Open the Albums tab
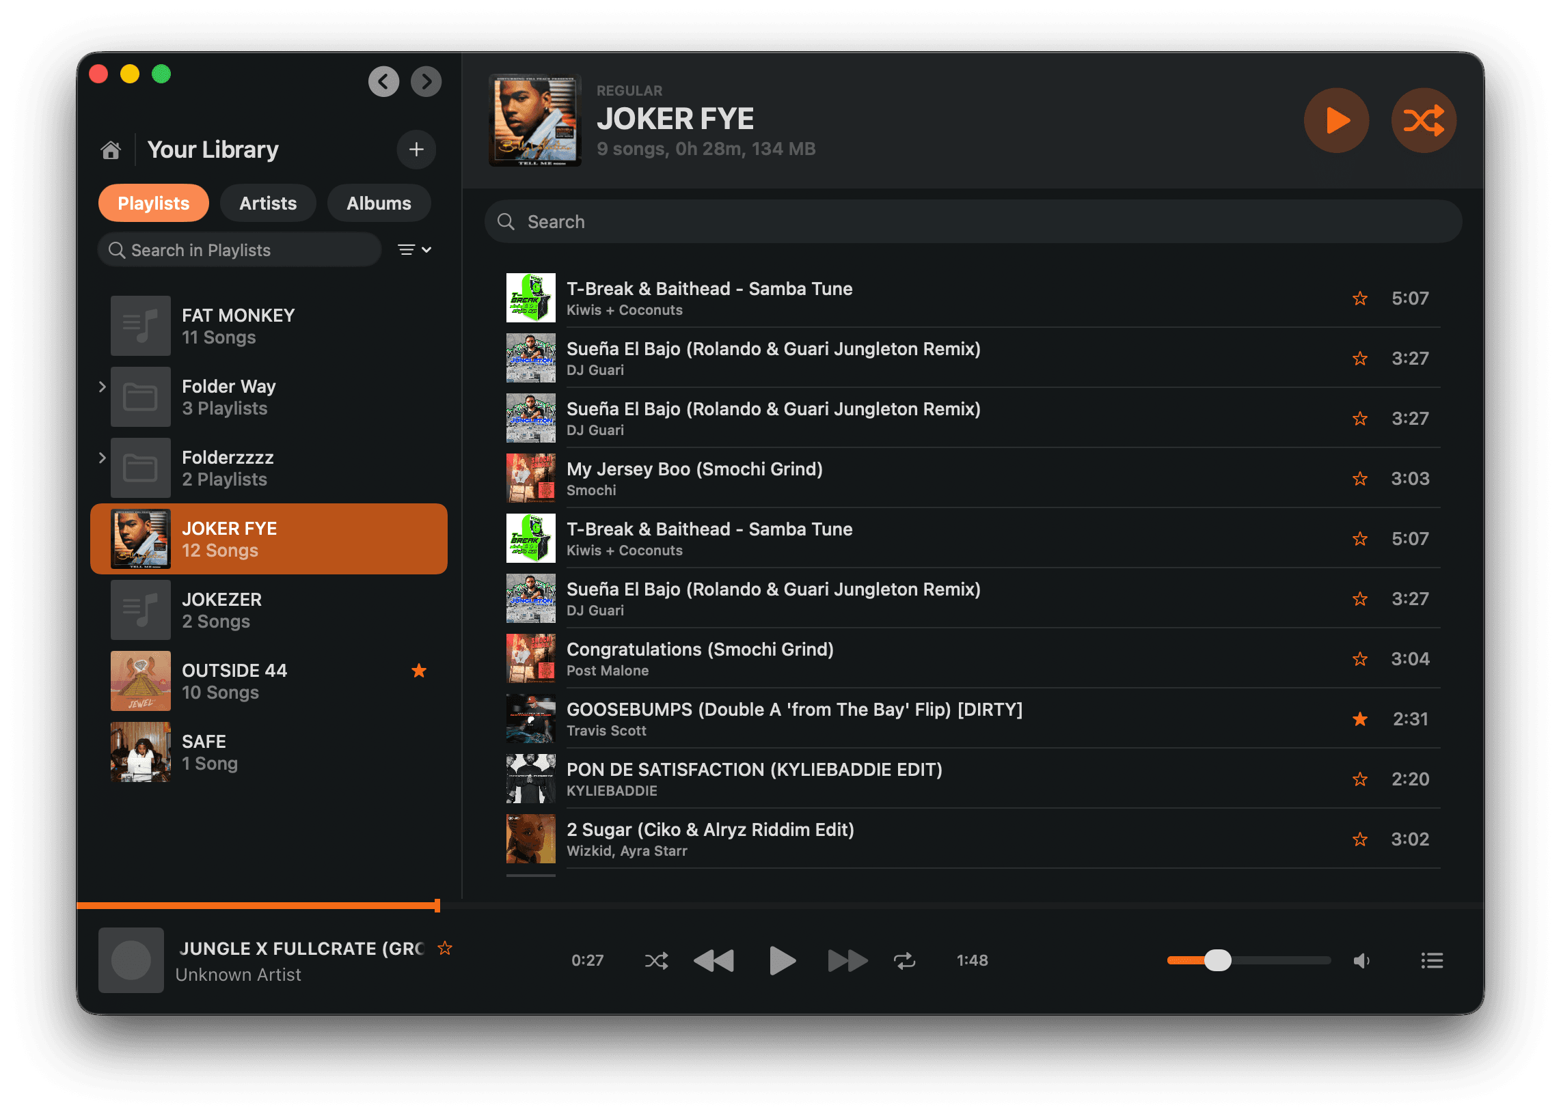Screen dimensions: 1561x1116 pyautogui.click(x=378, y=203)
